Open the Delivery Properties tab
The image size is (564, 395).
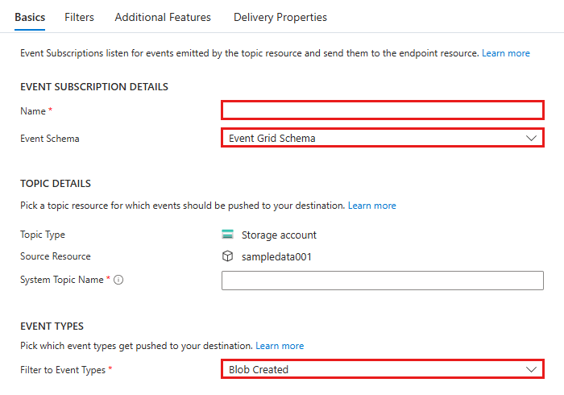(280, 17)
